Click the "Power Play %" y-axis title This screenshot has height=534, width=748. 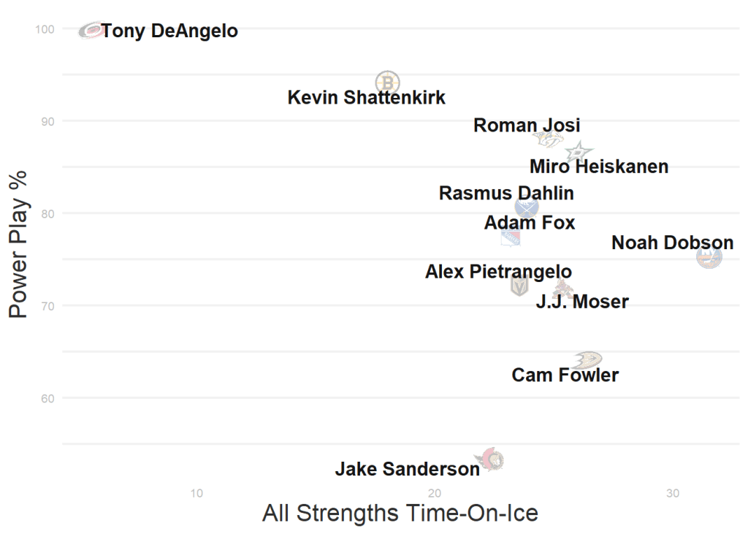pos(18,245)
